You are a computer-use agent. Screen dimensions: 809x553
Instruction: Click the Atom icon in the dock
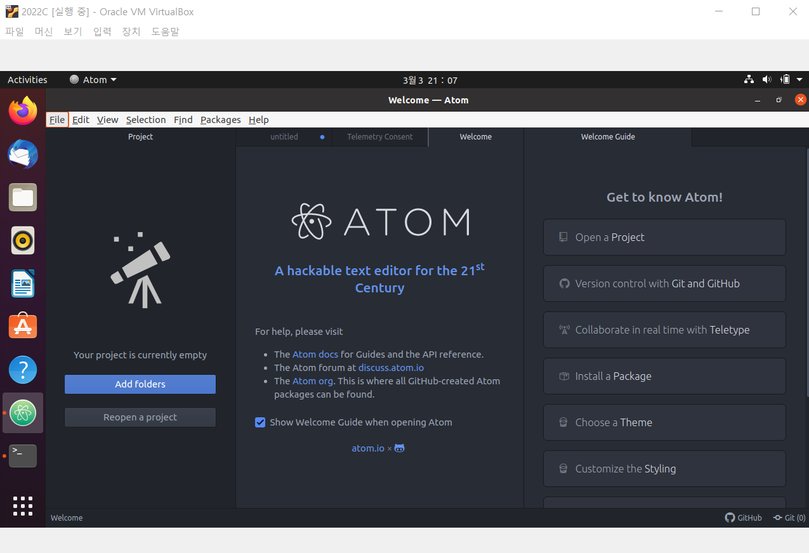tap(23, 413)
